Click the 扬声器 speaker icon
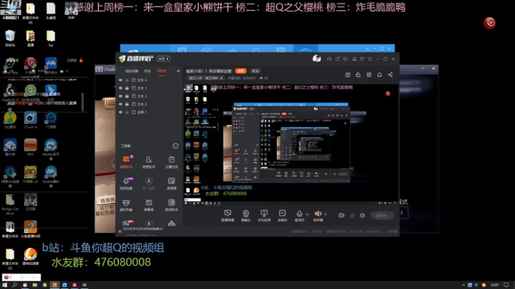The image size is (515, 289). [318, 214]
